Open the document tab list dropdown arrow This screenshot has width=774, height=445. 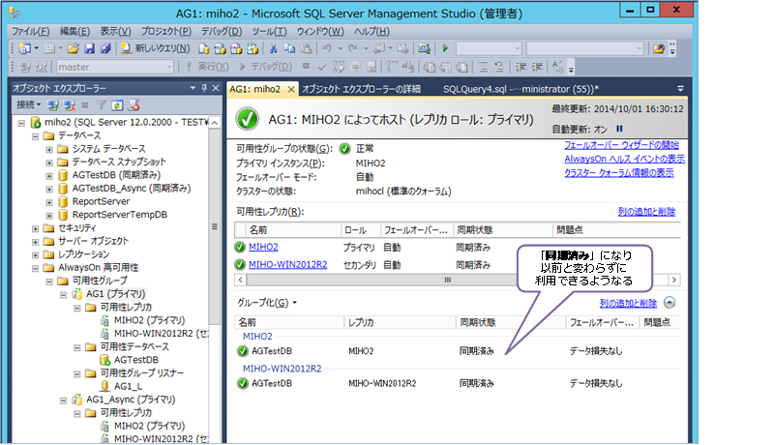[x=680, y=89]
